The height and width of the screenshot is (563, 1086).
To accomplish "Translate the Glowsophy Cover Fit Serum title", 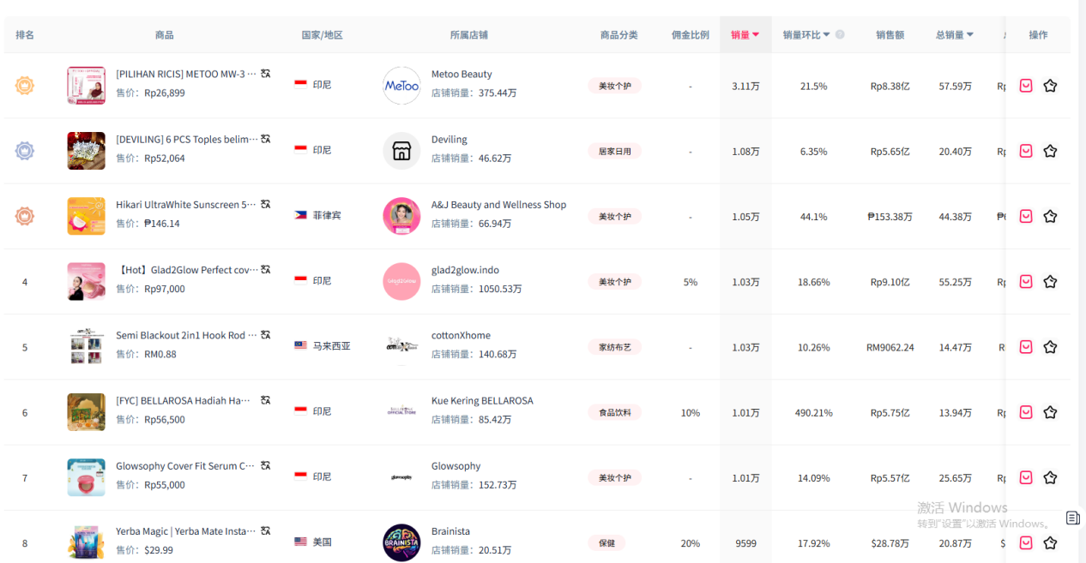I will click(266, 465).
